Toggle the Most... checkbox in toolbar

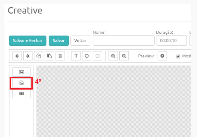point(178,56)
